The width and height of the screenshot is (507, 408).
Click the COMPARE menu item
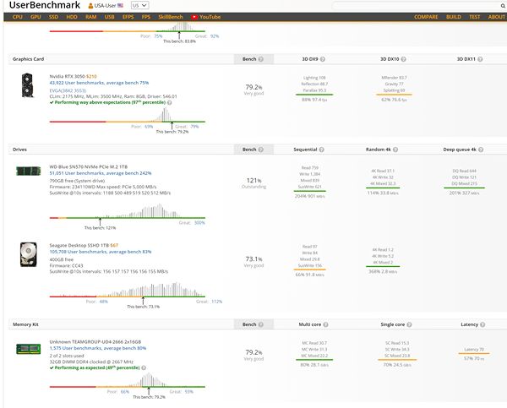point(427,17)
